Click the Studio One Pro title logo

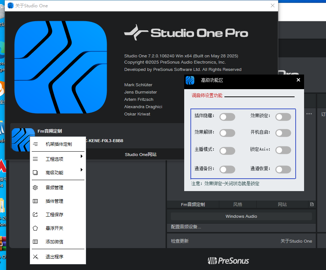click(186, 33)
